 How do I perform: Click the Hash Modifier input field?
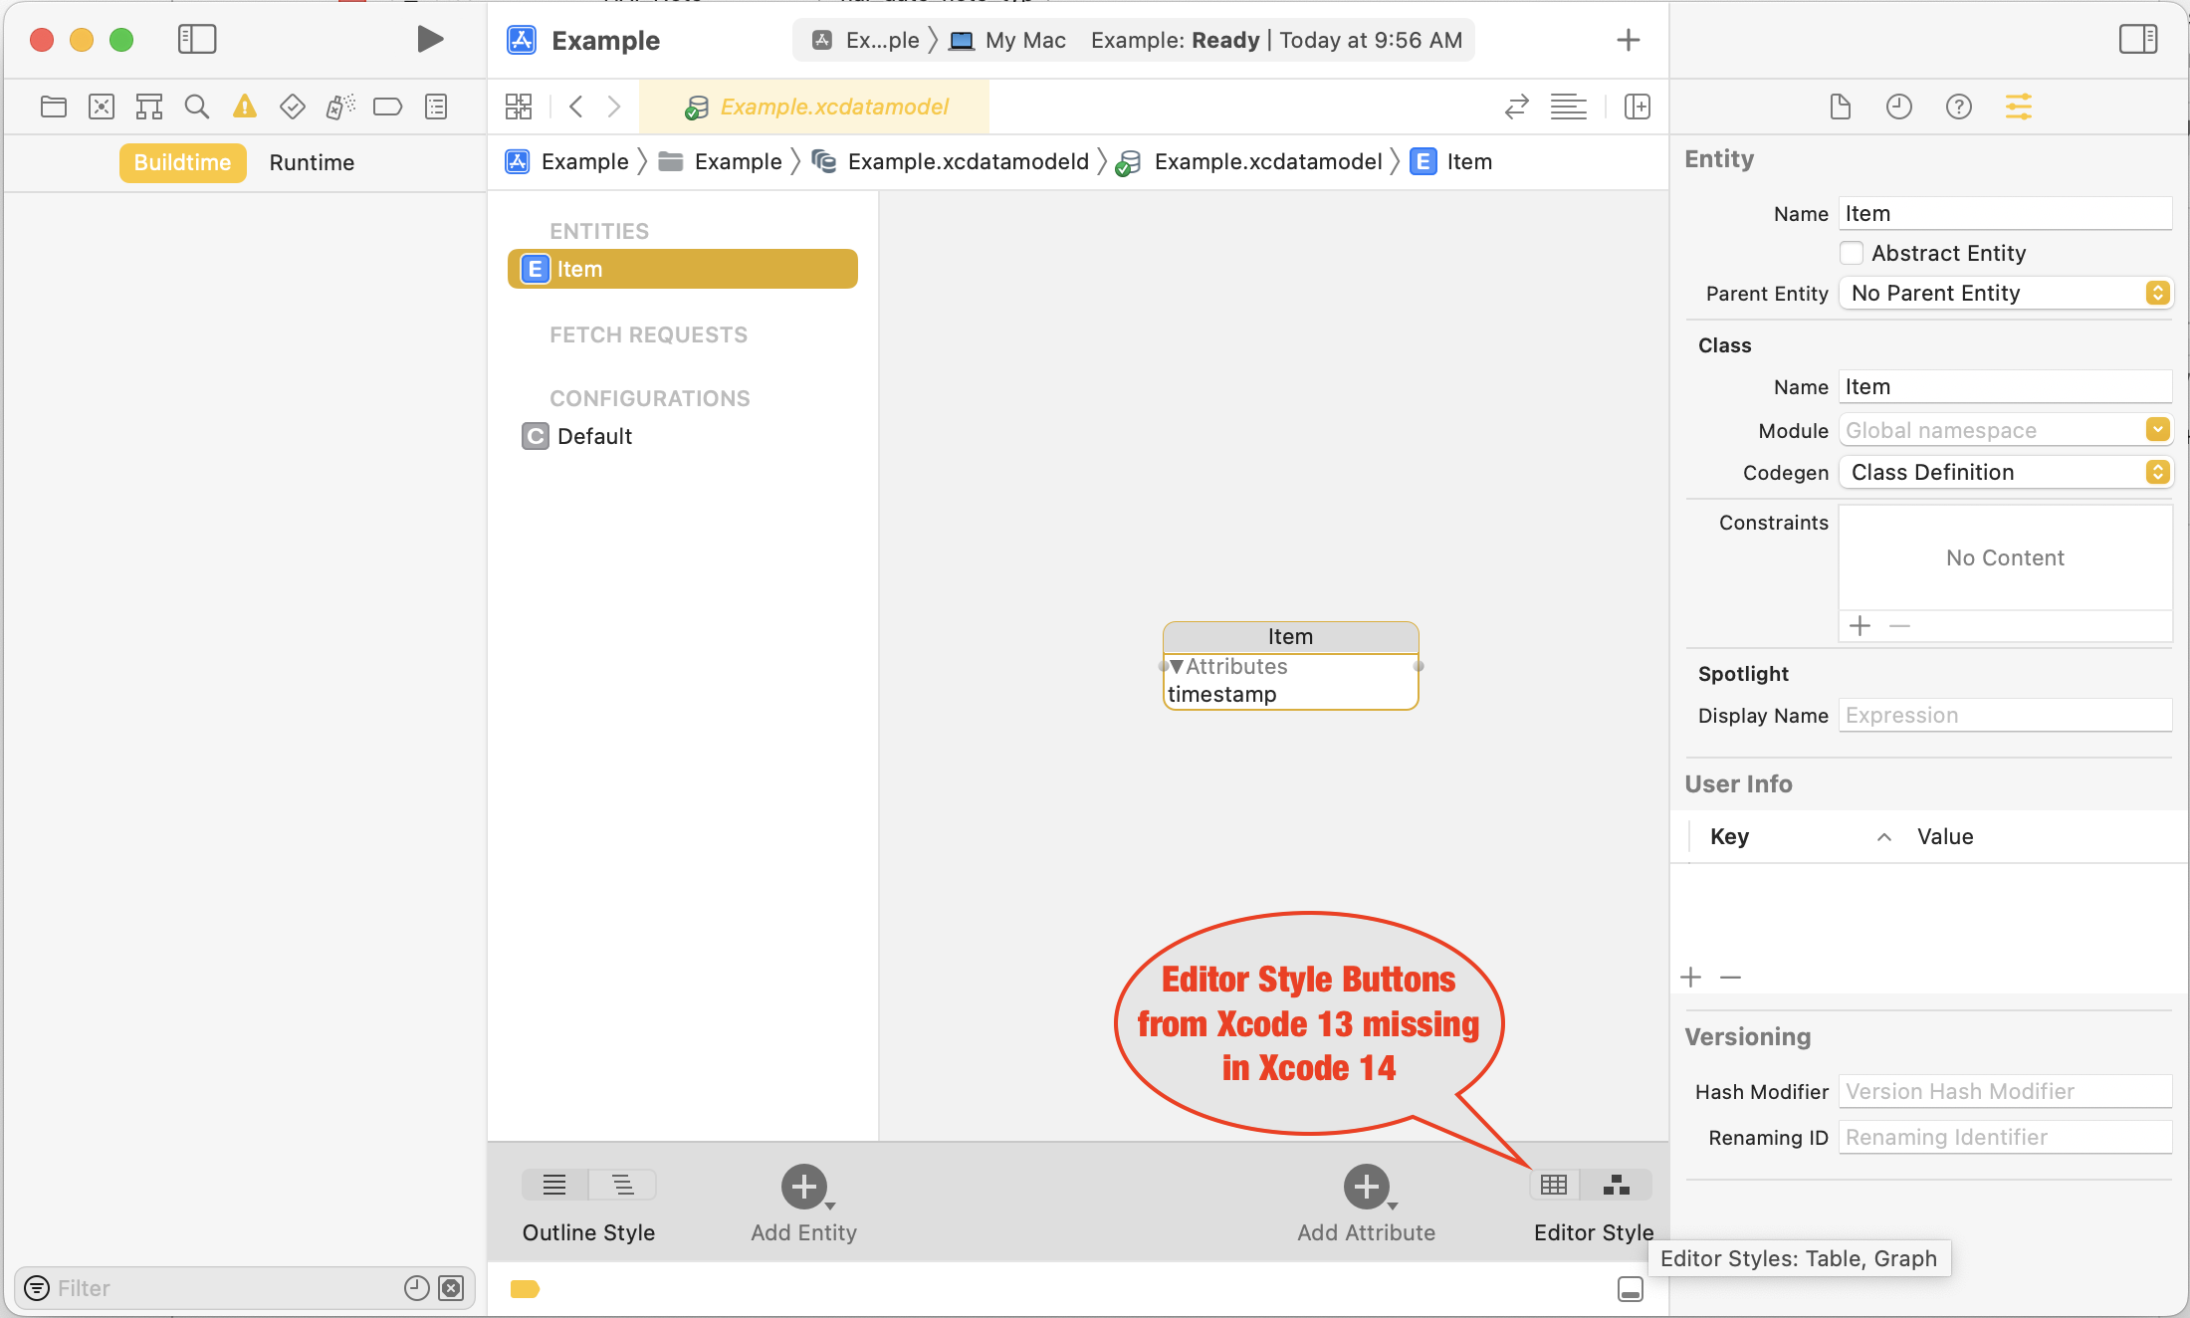(2005, 1091)
